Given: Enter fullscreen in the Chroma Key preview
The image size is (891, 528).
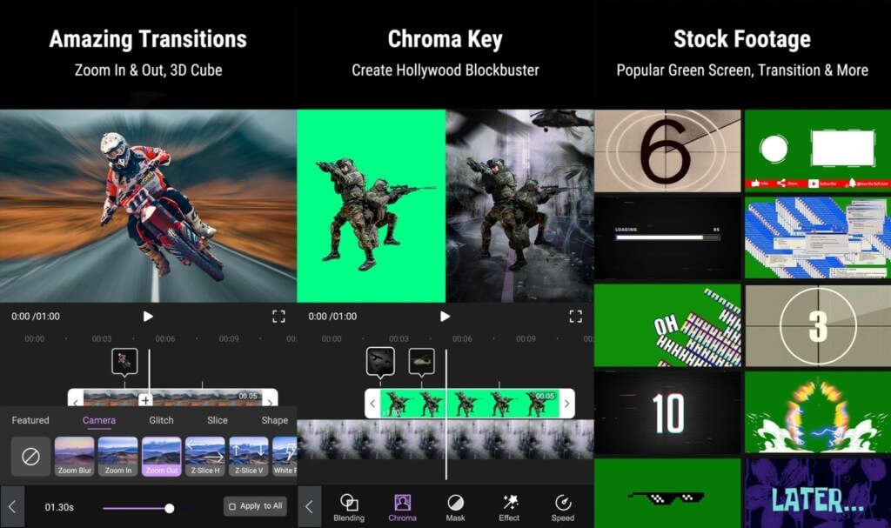Looking at the screenshot, I should 575,316.
